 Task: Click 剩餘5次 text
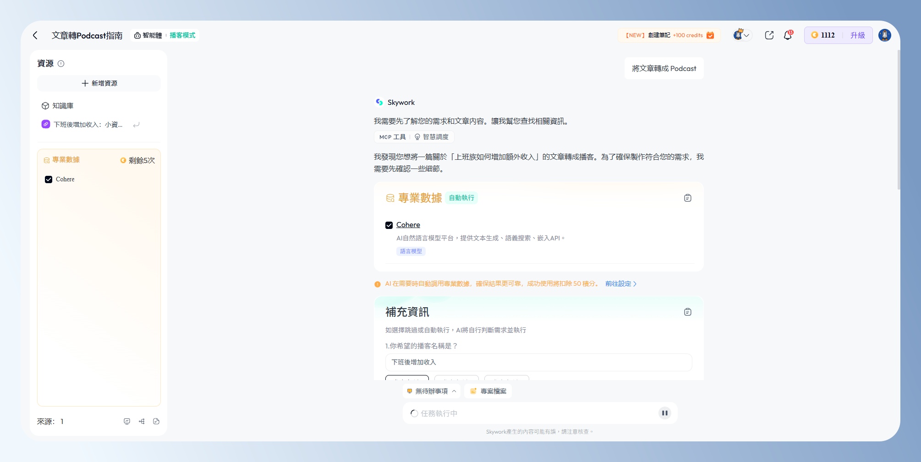point(142,160)
